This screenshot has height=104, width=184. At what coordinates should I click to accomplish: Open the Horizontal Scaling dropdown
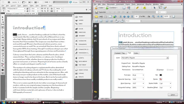coord(143,88)
